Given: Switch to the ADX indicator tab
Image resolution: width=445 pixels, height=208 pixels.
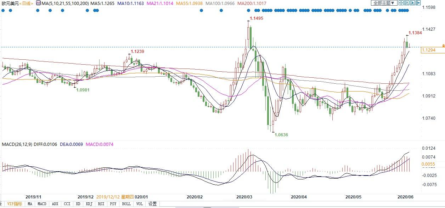Looking at the screenshot, I should 55,204.
